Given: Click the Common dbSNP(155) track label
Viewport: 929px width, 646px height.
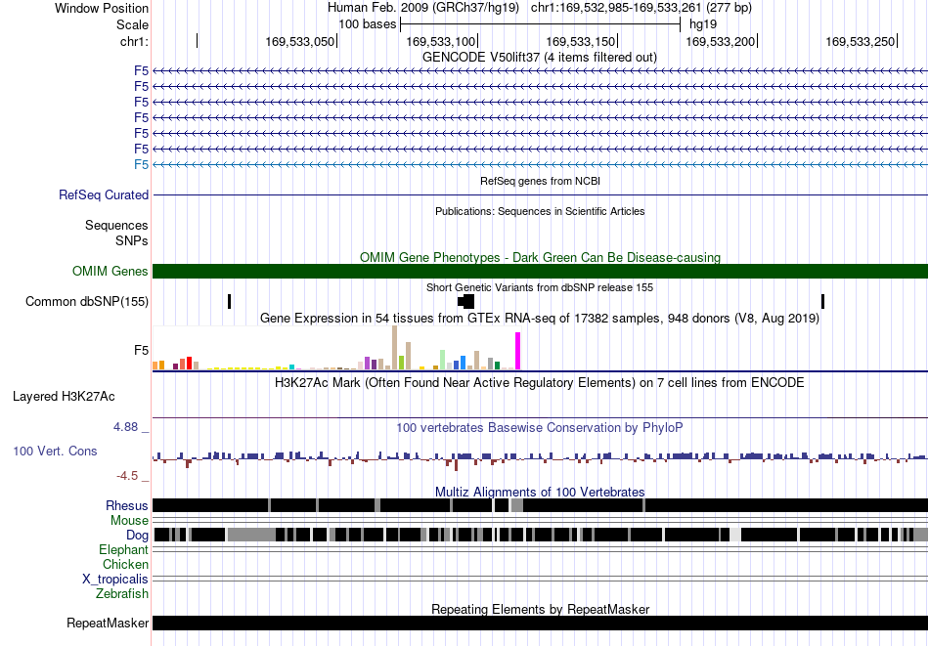Looking at the screenshot, I should point(87,301).
